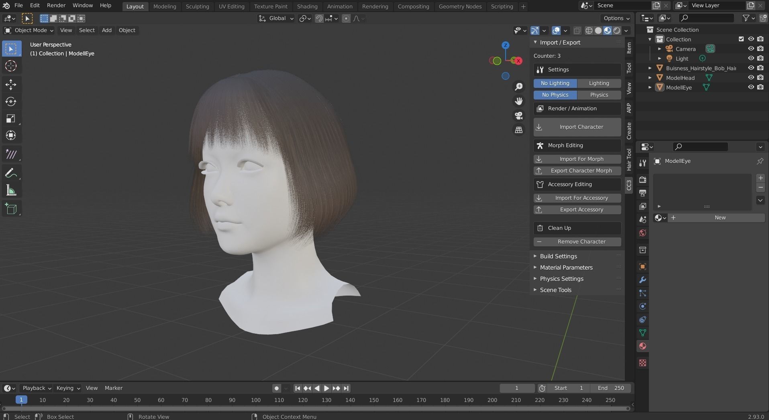Toggle snapping magnet icon
This screenshot has height=420, width=769.
coord(319,18)
